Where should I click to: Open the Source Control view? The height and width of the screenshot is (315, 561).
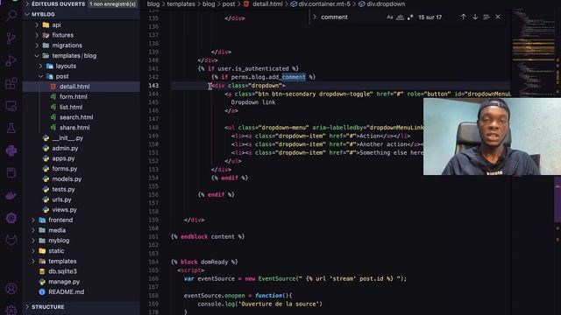point(11,38)
